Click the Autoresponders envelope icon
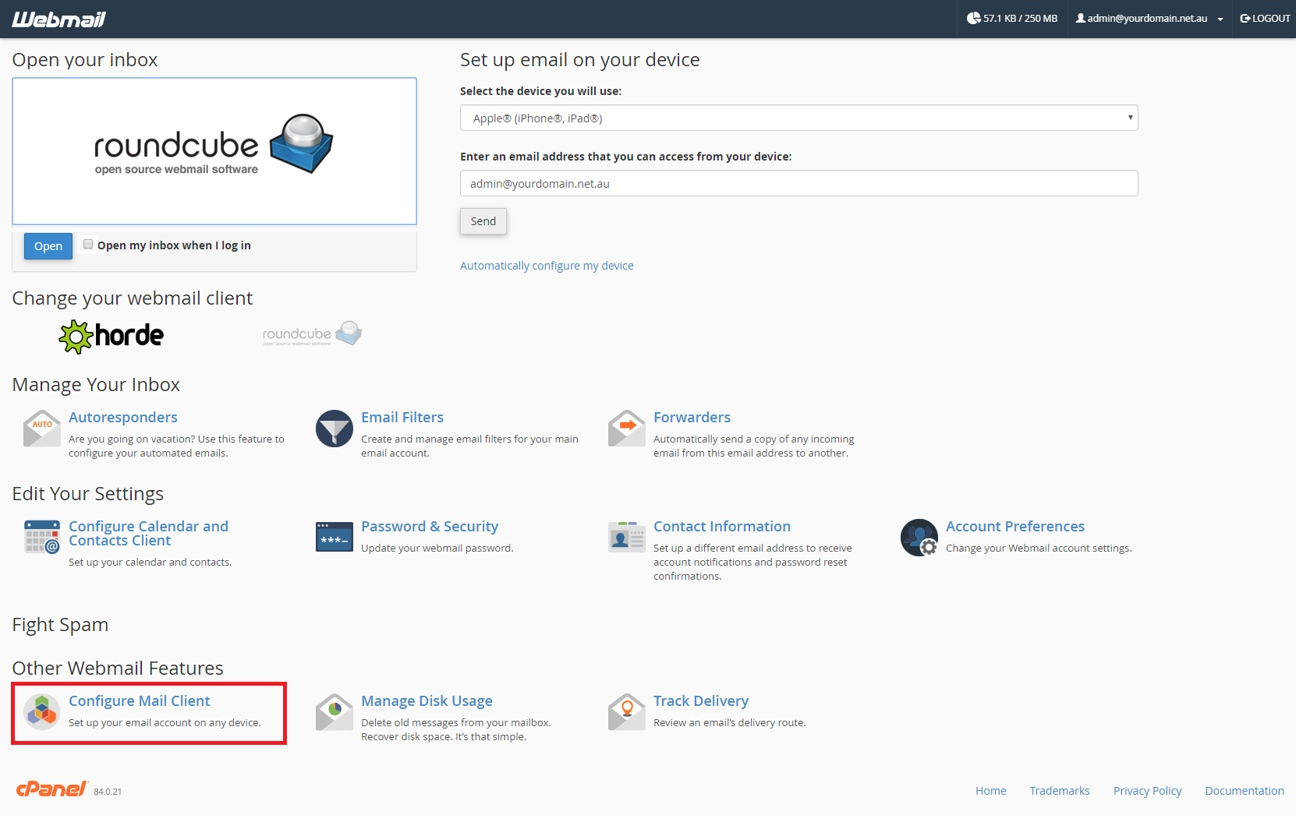 click(42, 429)
